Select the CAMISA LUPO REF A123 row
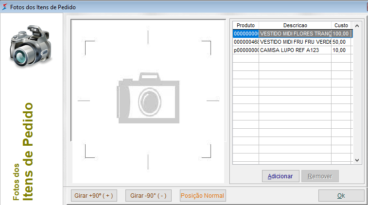The width and height of the screenshot is (368, 205). [295, 51]
